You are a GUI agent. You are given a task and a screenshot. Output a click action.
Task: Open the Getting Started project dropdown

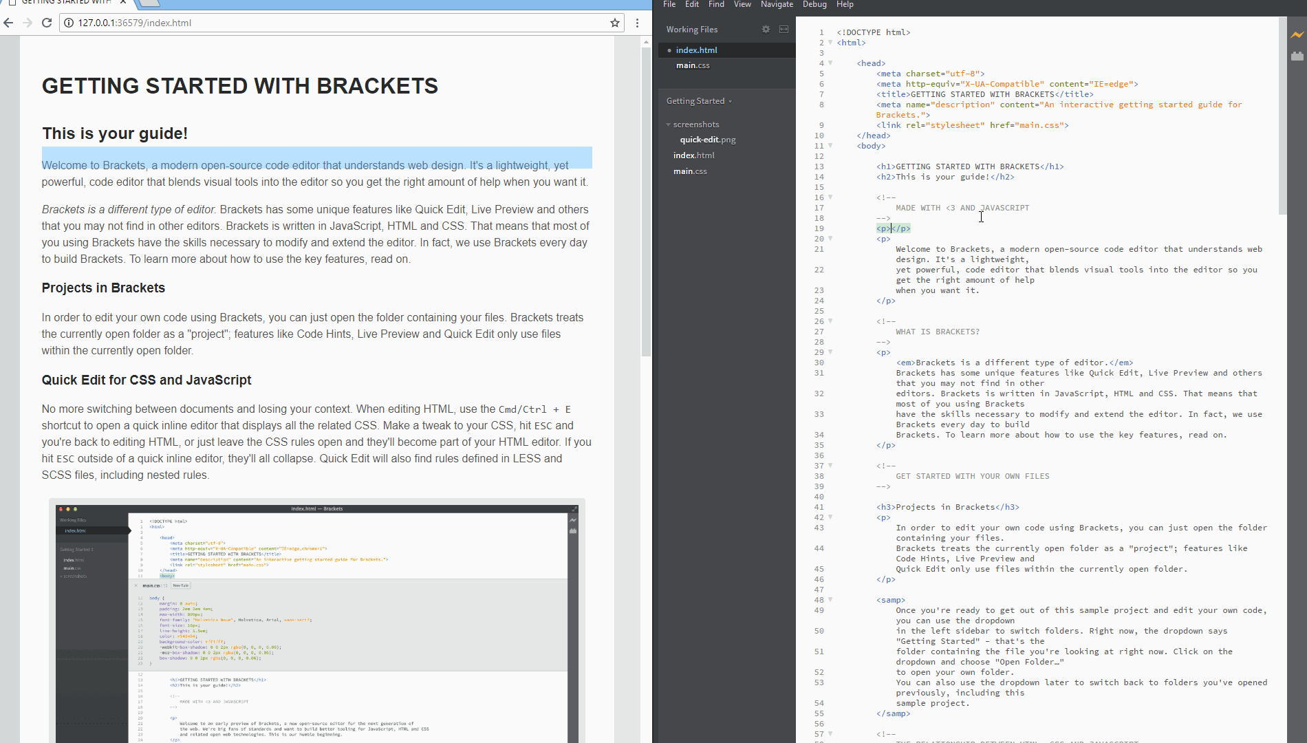pyautogui.click(x=699, y=101)
